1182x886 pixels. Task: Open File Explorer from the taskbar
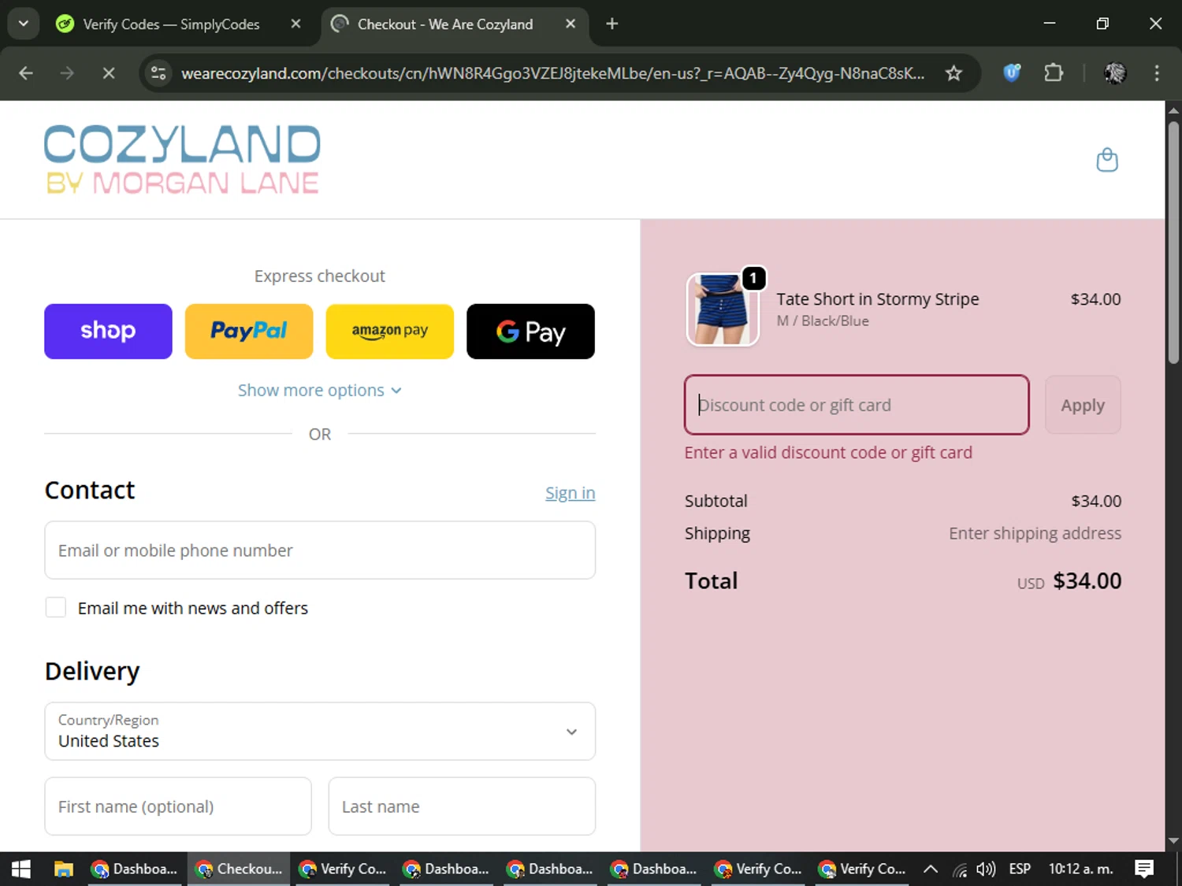[63, 869]
